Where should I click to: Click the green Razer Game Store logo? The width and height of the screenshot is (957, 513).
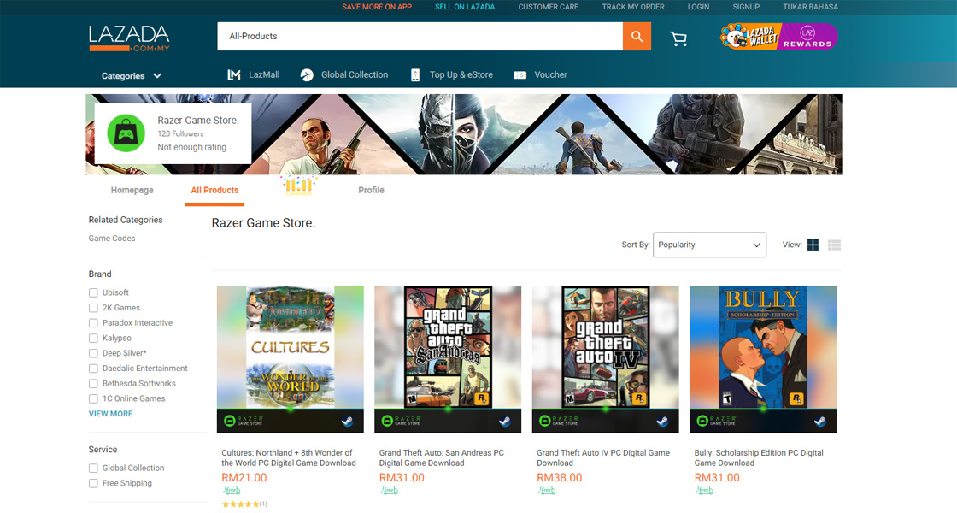point(126,133)
